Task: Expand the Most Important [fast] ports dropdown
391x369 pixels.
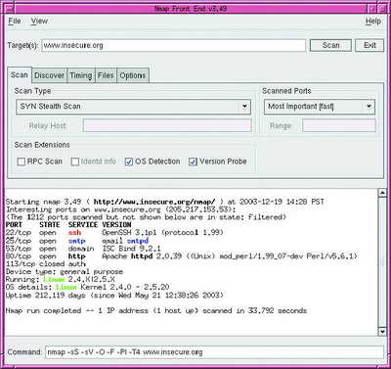Action: (x=320, y=107)
